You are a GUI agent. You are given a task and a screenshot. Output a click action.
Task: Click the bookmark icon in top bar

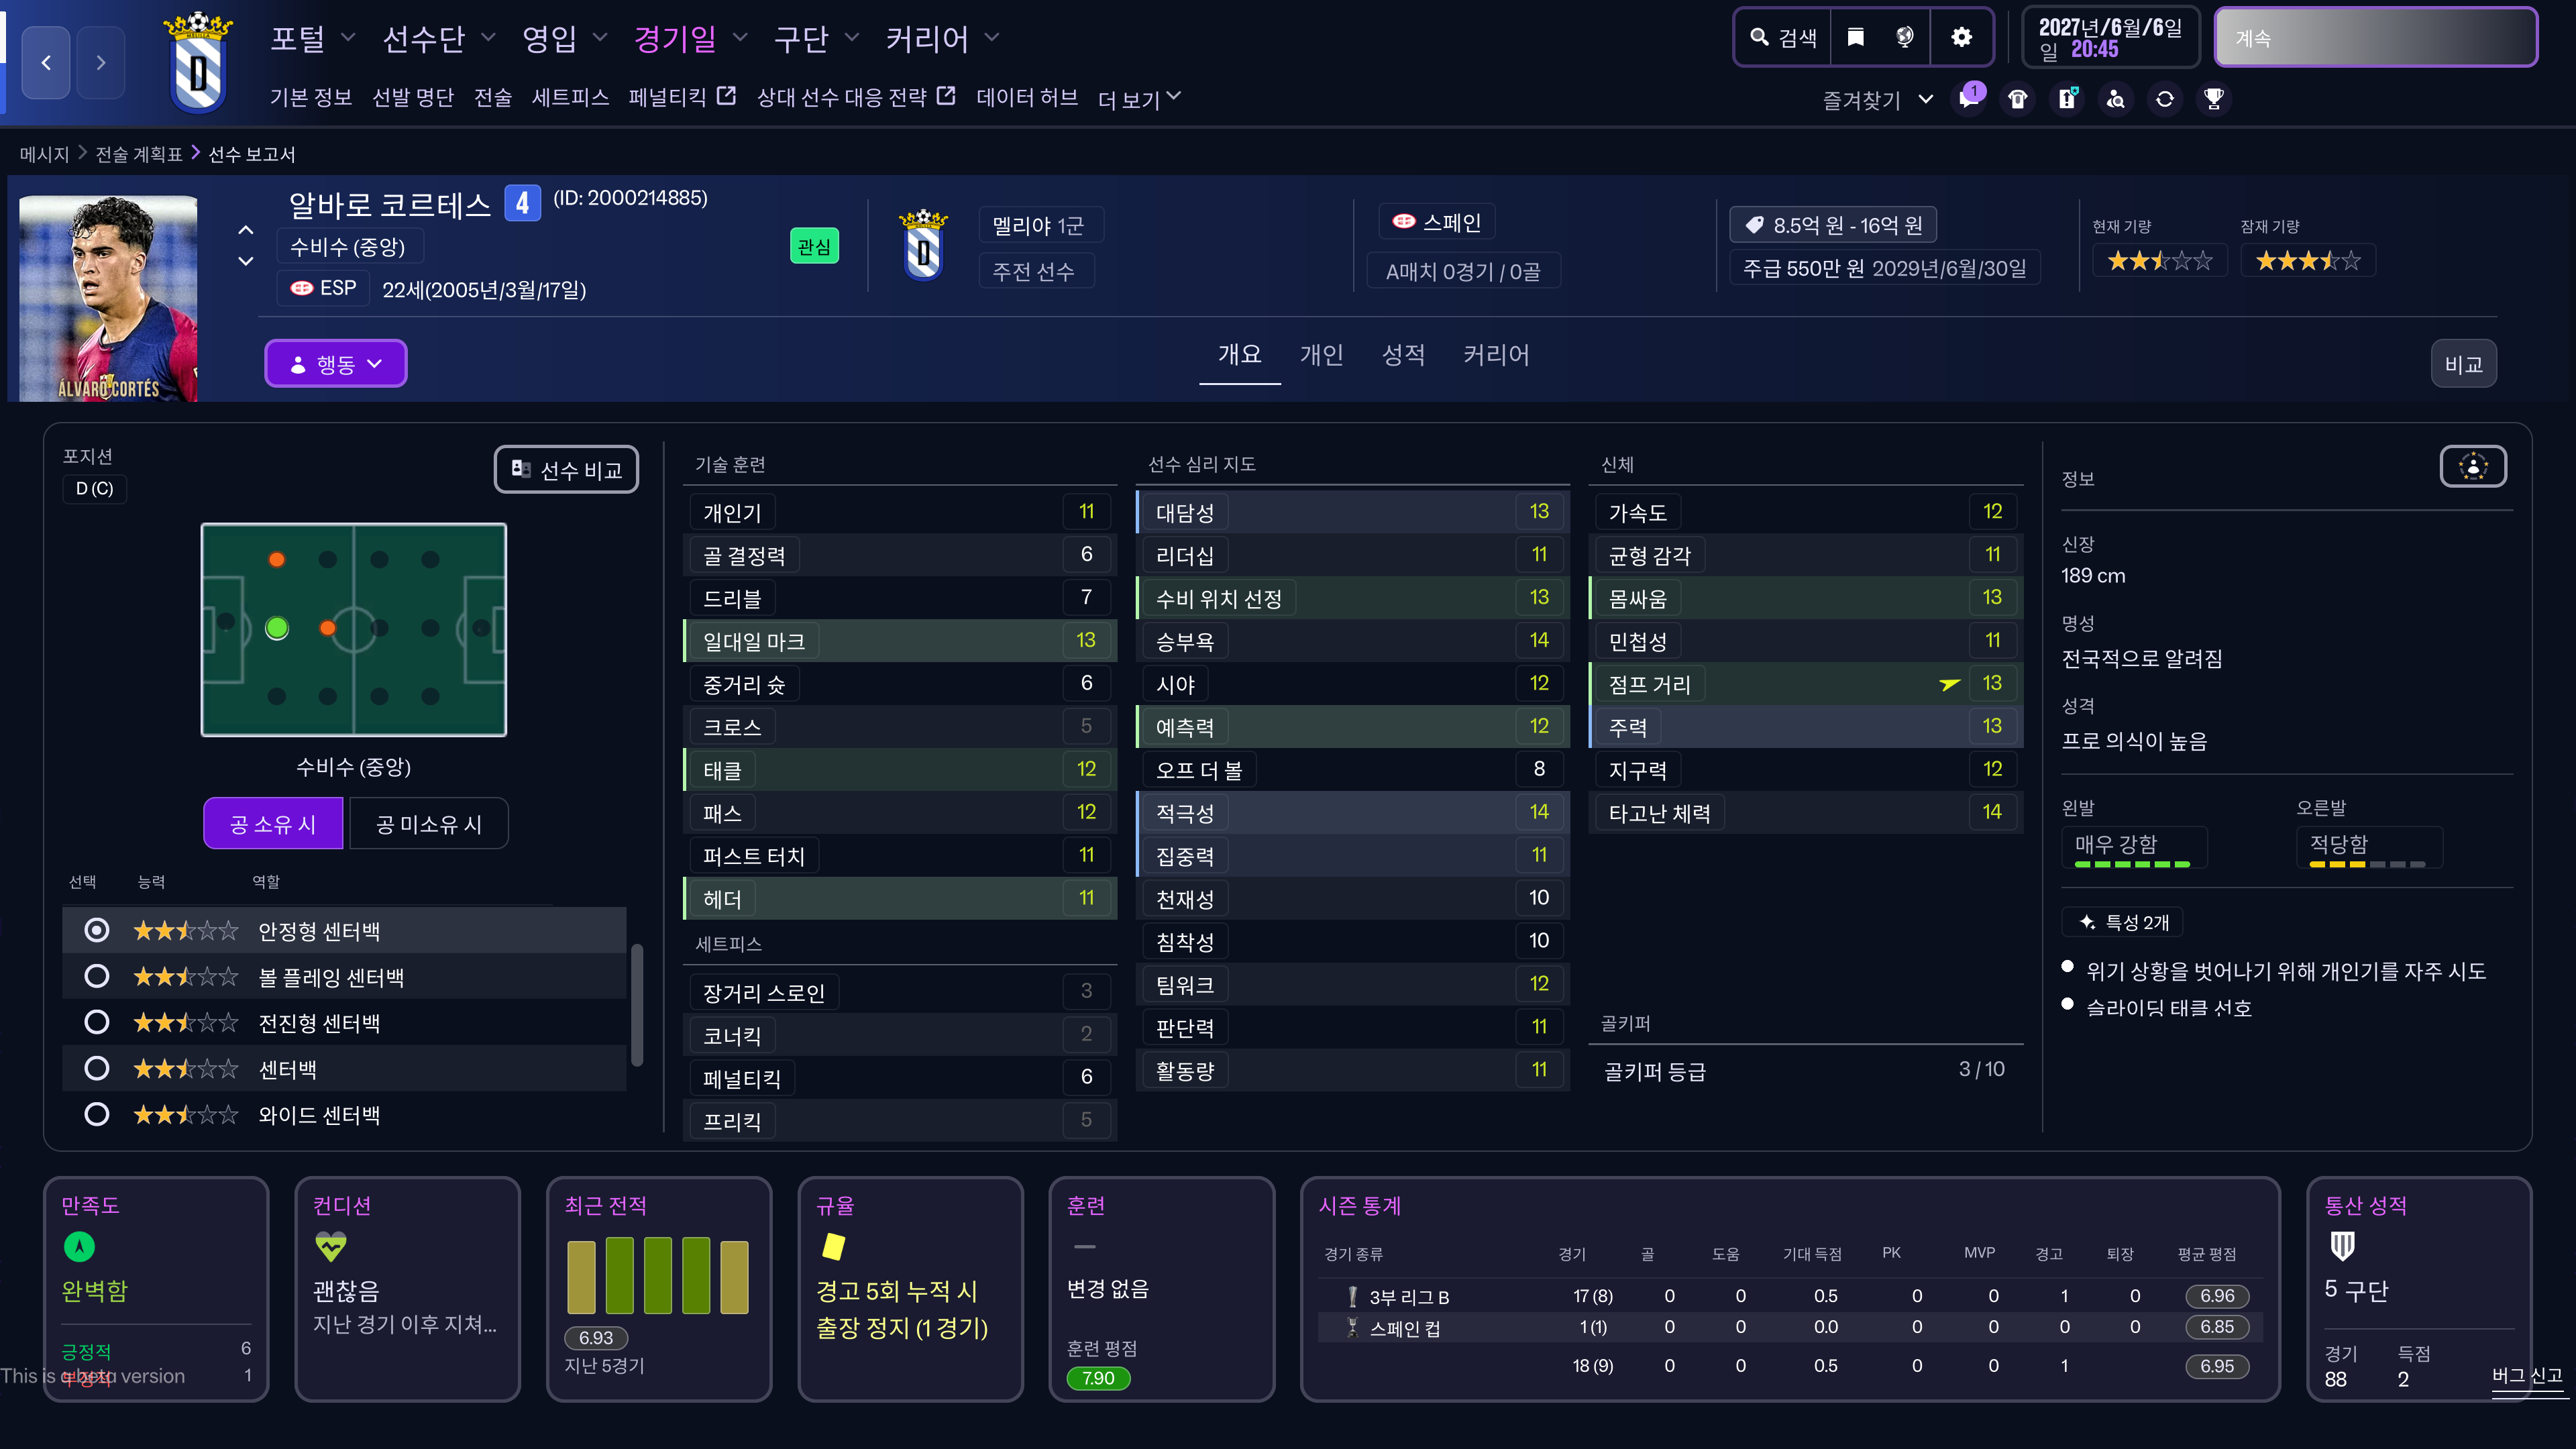click(x=1856, y=38)
